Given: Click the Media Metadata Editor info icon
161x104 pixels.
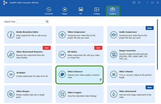Looking at the screenshot, I should pyautogui.click(x=11, y=35).
